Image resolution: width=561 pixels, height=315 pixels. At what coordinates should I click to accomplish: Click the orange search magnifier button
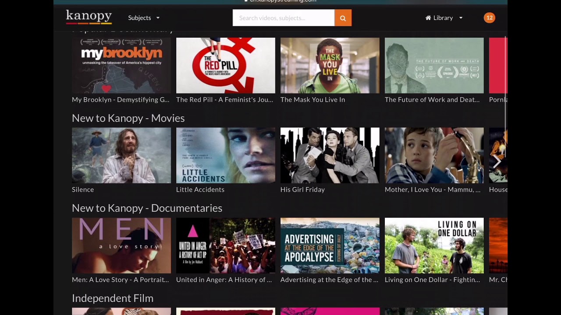343,18
